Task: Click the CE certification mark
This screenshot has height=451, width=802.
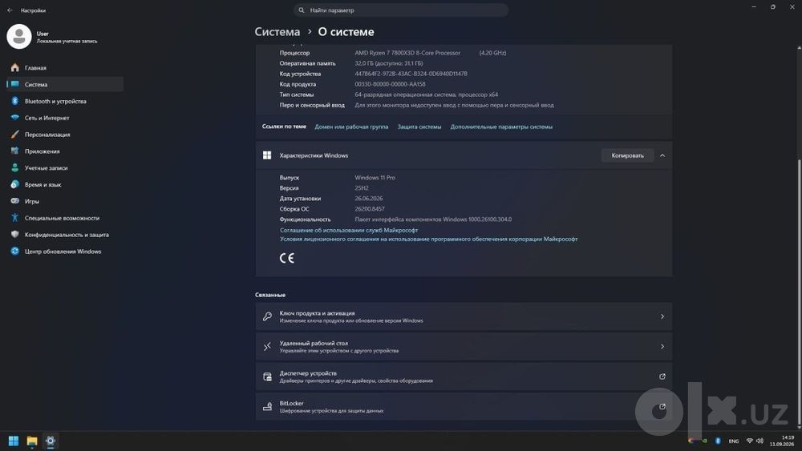Action: (x=287, y=258)
